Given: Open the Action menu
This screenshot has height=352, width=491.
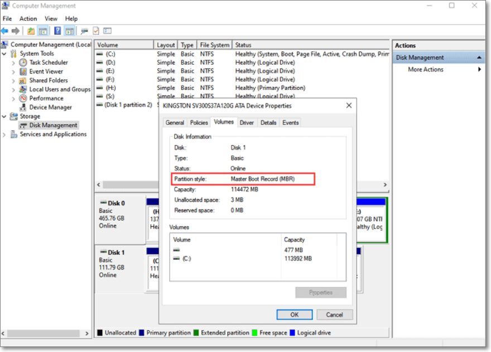Looking at the screenshot, I should (28, 18).
